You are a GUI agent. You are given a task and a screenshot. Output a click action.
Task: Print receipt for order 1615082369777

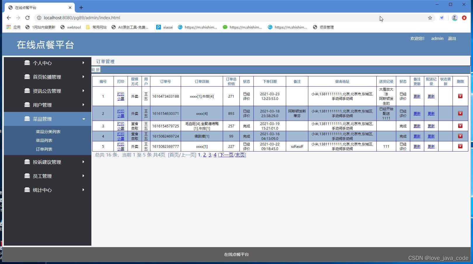(121, 146)
